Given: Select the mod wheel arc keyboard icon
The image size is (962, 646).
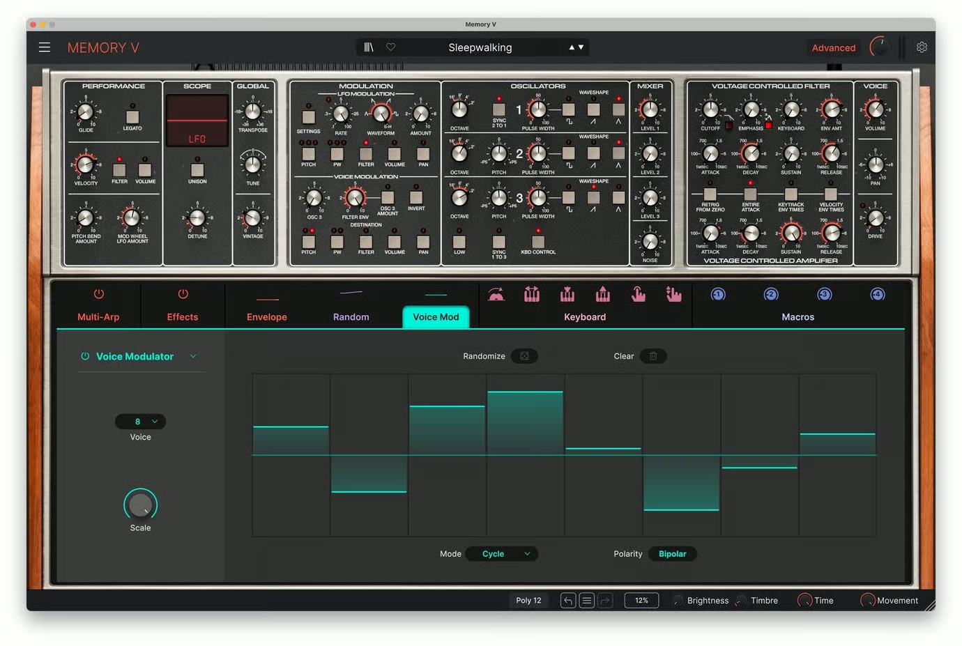Looking at the screenshot, I should tap(496, 294).
